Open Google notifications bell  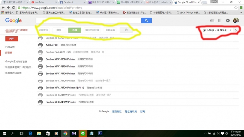tap(228, 21)
